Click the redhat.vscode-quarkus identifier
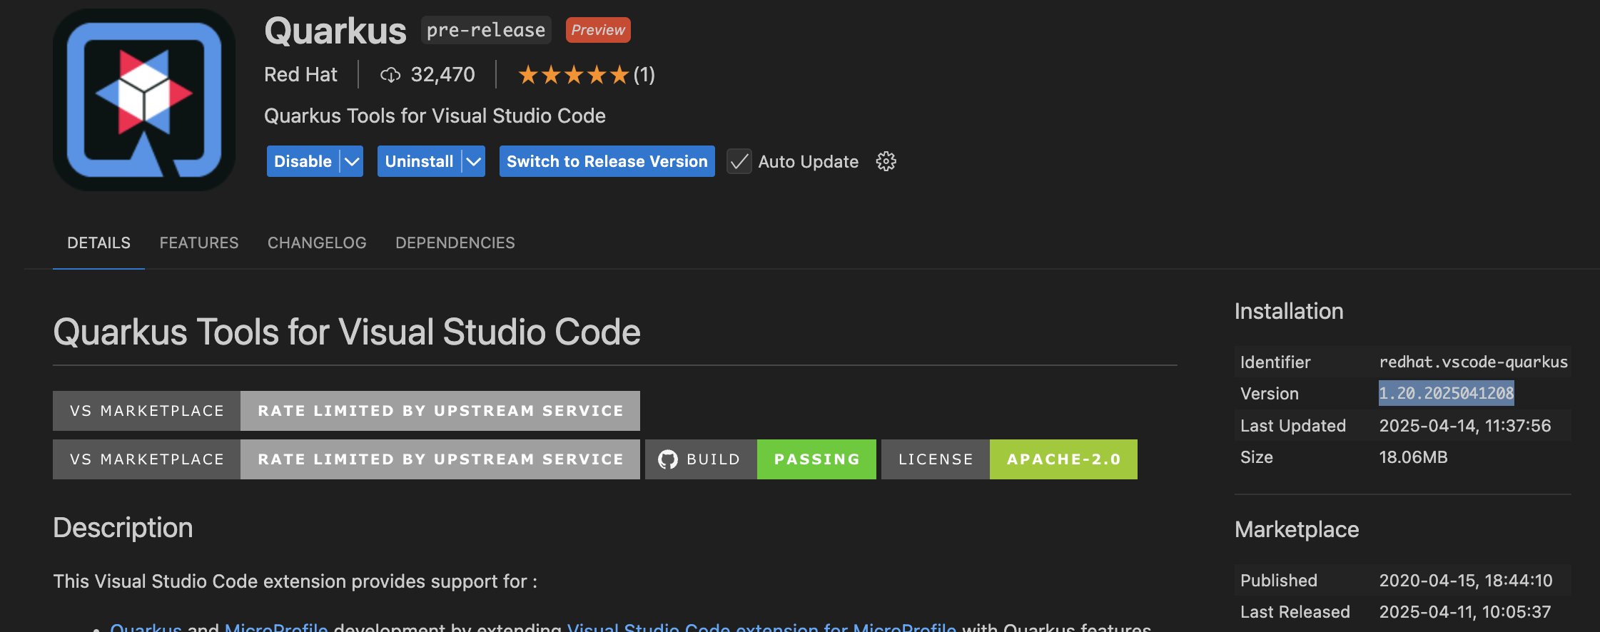Image resolution: width=1600 pixels, height=632 pixels. coord(1473,362)
